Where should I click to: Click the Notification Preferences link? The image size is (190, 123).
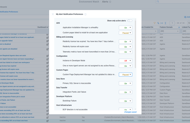point(9,12)
